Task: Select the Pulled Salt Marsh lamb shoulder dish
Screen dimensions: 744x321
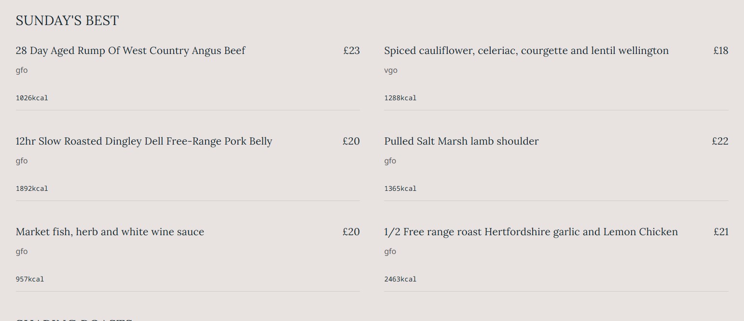Action: (461, 141)
